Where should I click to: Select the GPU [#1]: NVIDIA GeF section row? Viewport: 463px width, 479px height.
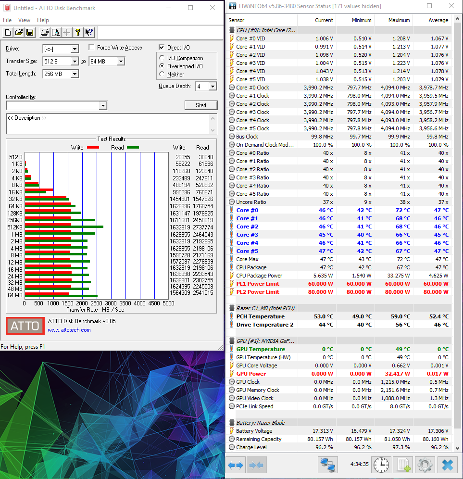point(339,341)
